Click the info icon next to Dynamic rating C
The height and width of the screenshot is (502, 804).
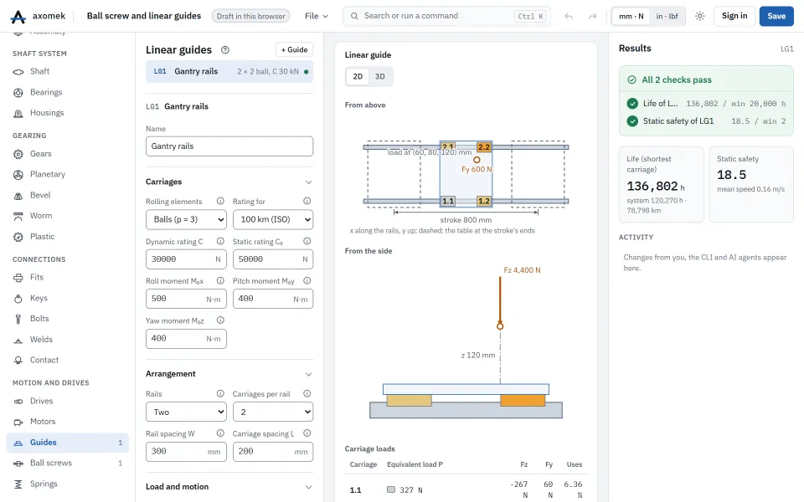220,241
